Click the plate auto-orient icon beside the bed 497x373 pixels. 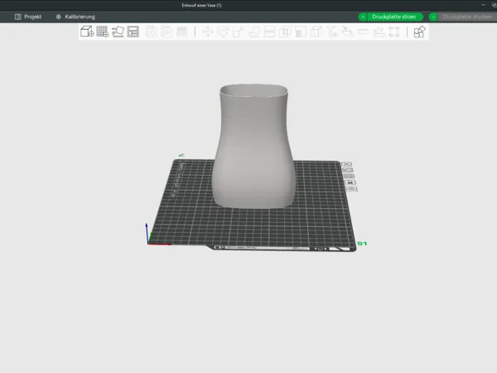coord(348,170)
